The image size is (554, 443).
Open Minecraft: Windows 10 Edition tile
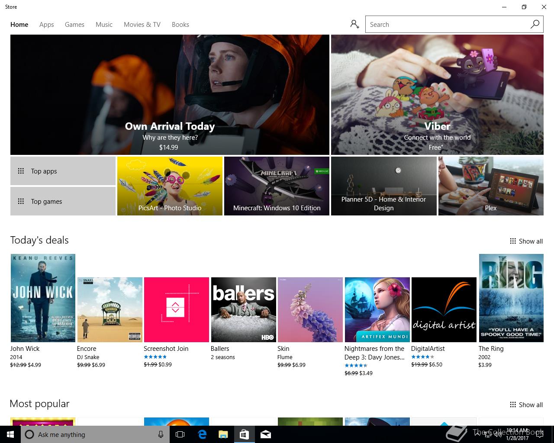click(x=277, y=186)
